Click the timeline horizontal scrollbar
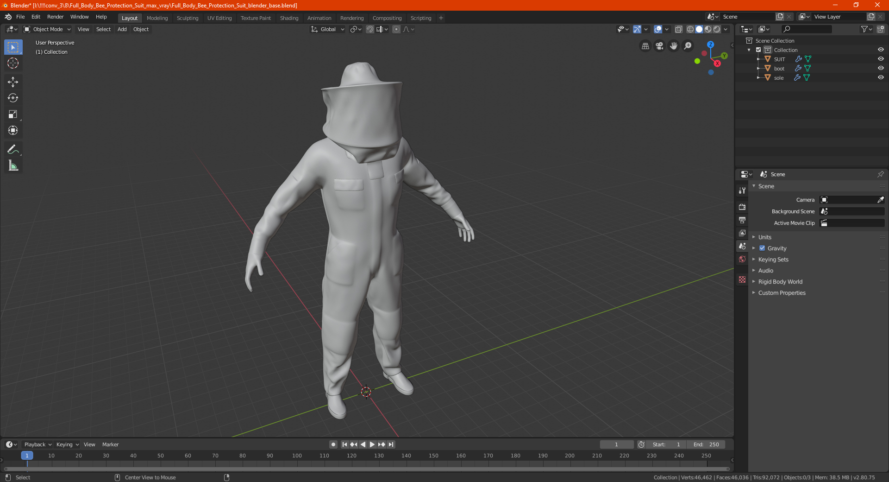Image resolution: width=889 pixels, height=482 pixels. [366, 469]
